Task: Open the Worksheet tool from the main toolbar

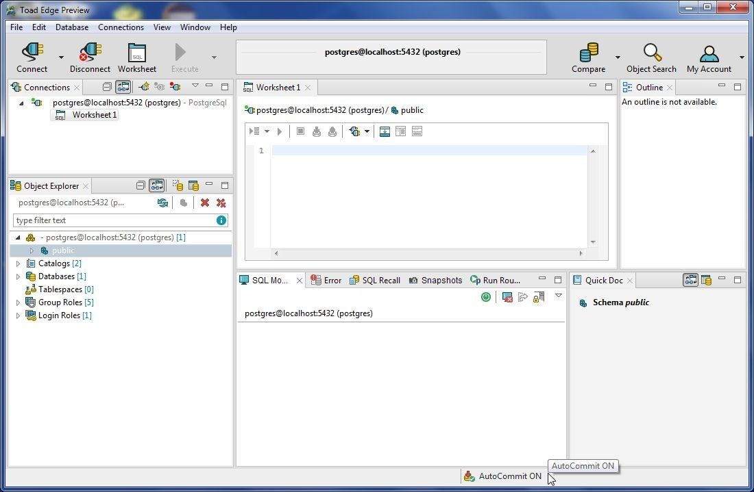Action: coord(136,55)
